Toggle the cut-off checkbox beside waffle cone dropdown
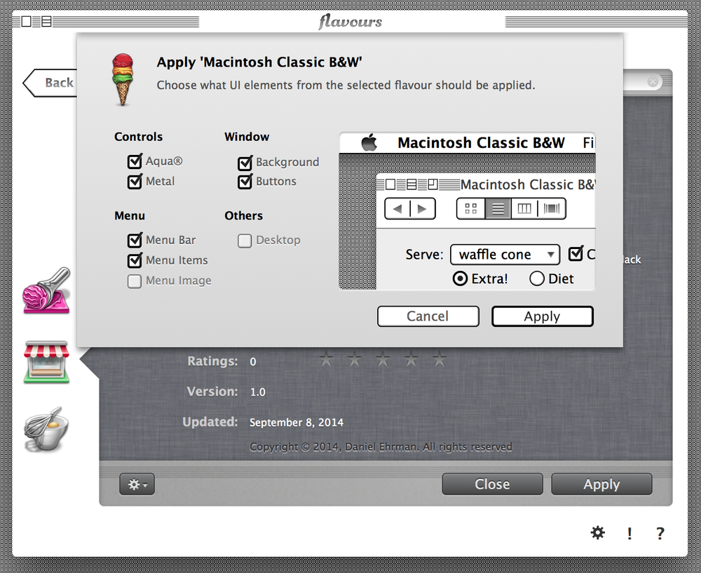 576,254
